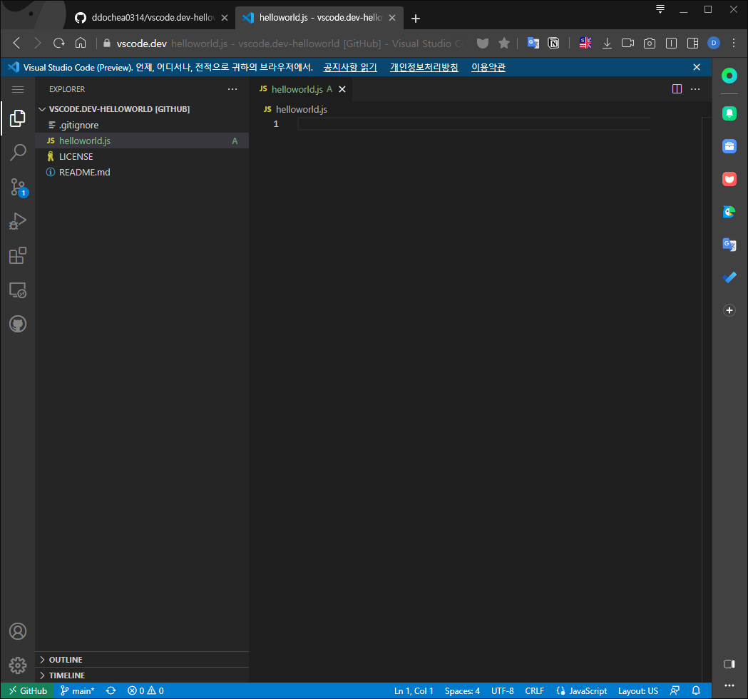Image resolution: width=748 pixels, height=699 pixels.
Task: Open the Run and Debug view
Action: point(18,221)
